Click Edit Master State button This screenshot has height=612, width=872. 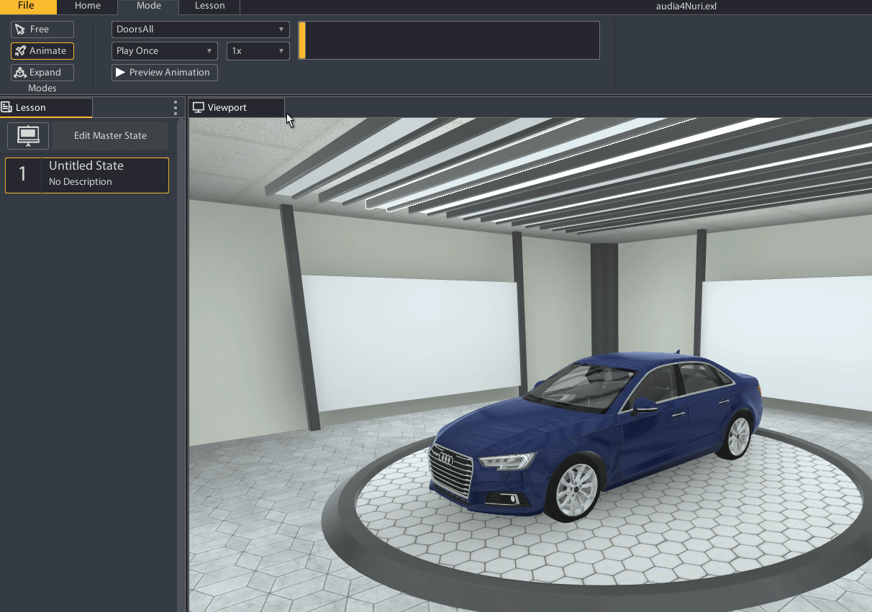click(x=110, y=135)
